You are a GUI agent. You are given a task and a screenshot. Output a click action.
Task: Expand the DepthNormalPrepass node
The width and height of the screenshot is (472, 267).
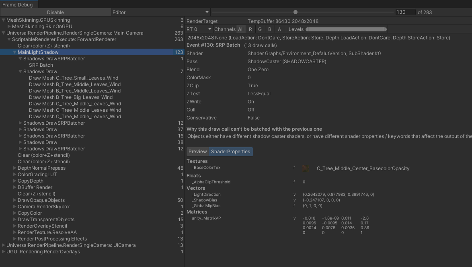[15, 168]
